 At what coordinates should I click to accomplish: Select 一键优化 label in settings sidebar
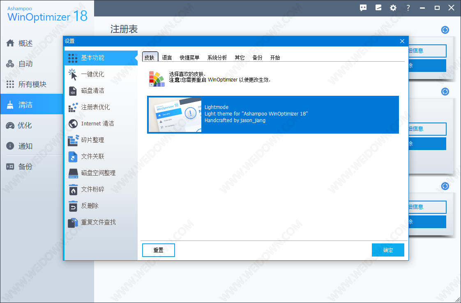[x=92, y=74]
